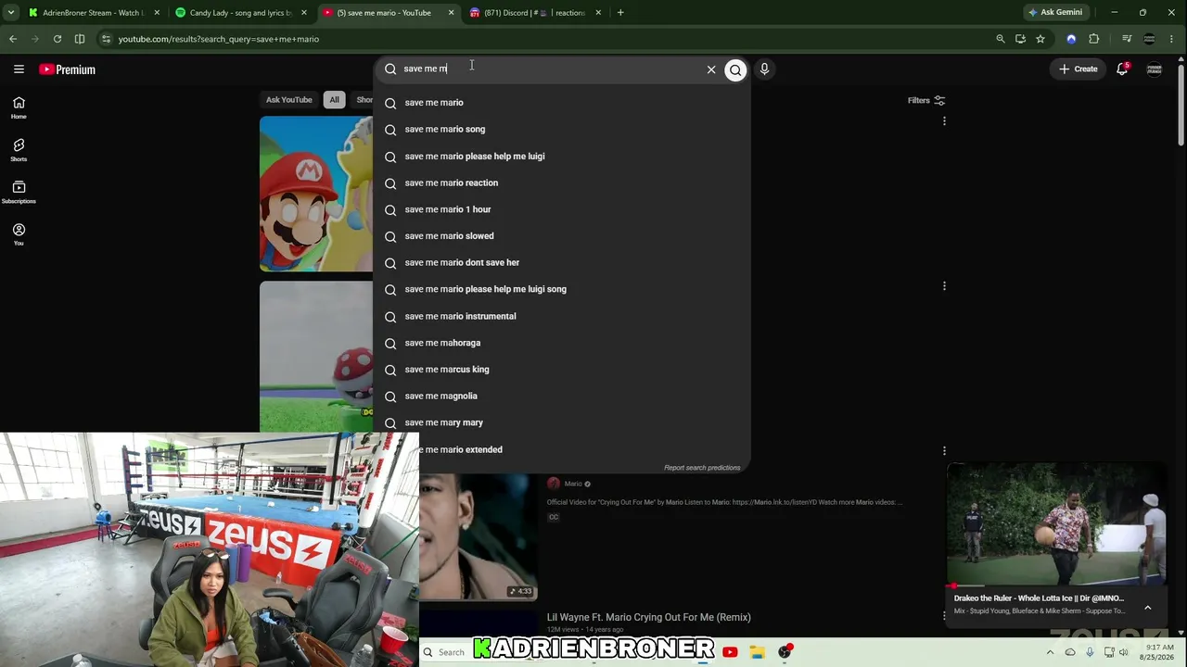1187x667 pixels.
Task: Click into the YouTube search input field
Action: tap(551, 69)
